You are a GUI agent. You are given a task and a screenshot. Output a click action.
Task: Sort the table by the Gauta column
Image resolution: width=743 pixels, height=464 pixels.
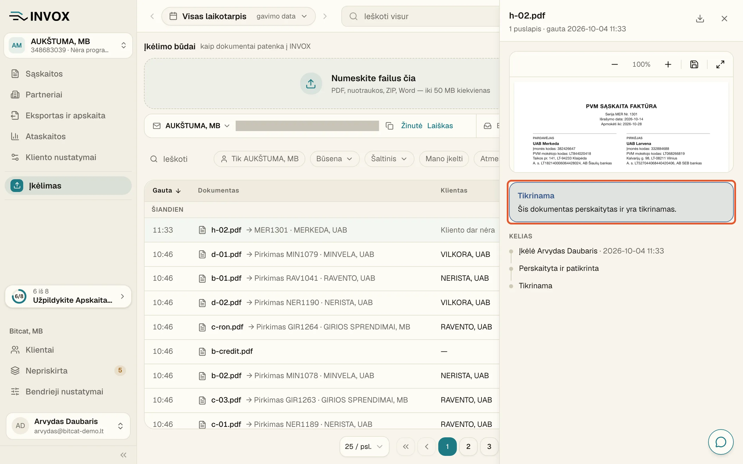(166, 191)
